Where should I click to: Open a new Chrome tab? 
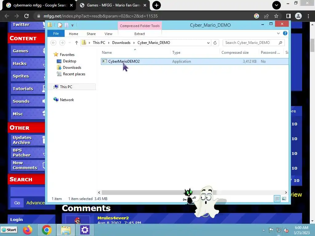click(x=157, y=5)
